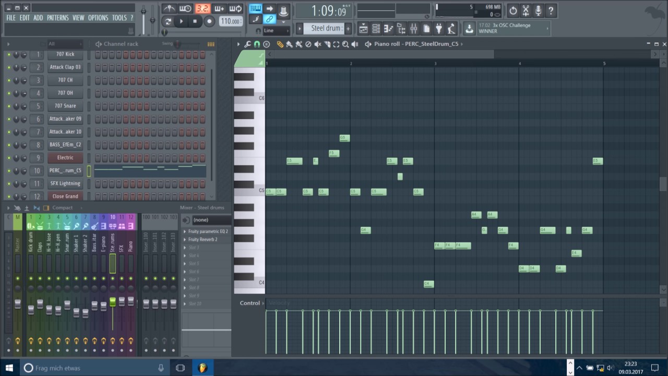668x376 pixels.
Task: Select the piano roll zoom tool
Action: pos(345,44)
